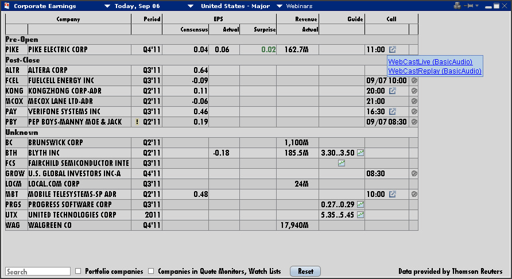Click the Unknown section heading
This screenshot has height=279, width=512.
point(22,133)
